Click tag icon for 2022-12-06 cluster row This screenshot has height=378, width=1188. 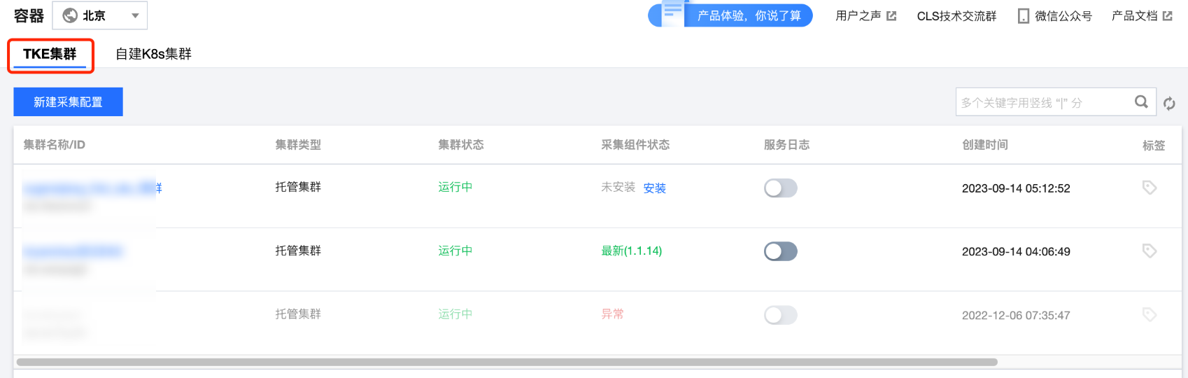click(x=1149, y=315)
